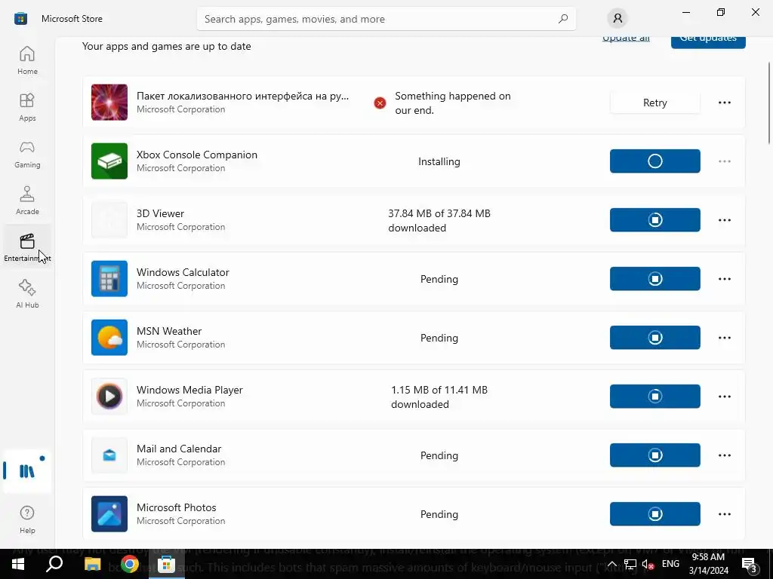Open the Library icon in sidebar
Screen dimensions: 773x579
point(27,471)
